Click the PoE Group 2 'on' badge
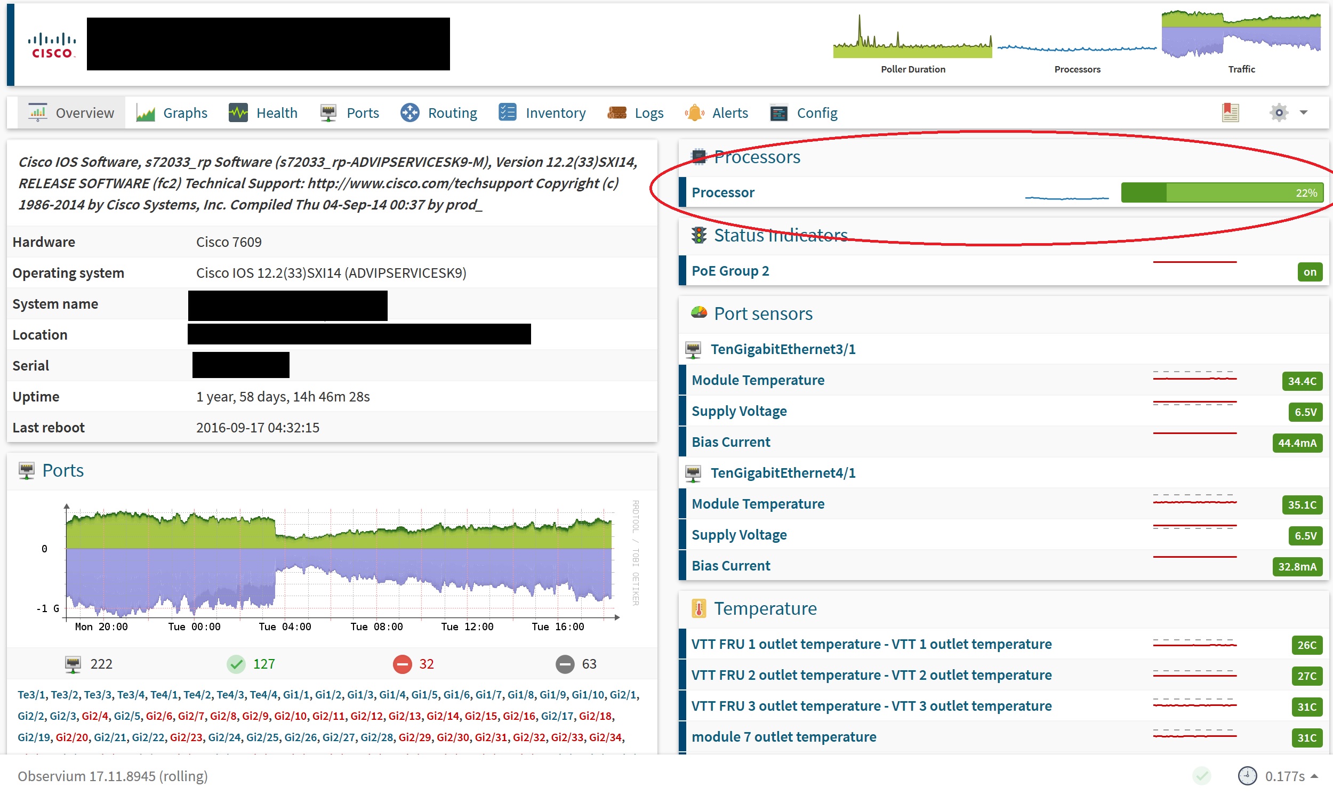1333x795 pixels. [x=1310, y=271]
